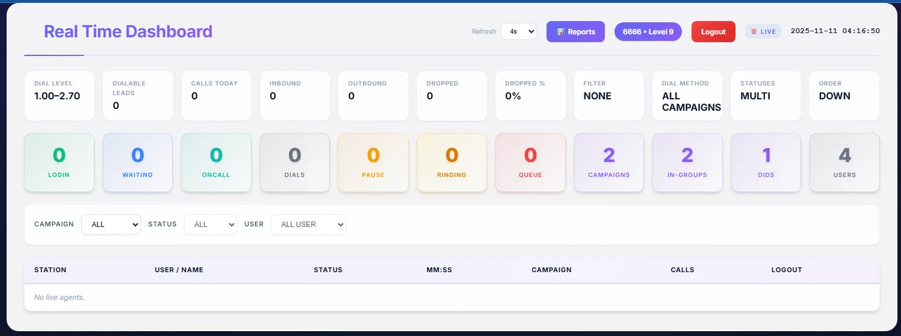Click the USER / NAME column header
901x336 pixels.
pyautogui.click(x=179, y=270)
